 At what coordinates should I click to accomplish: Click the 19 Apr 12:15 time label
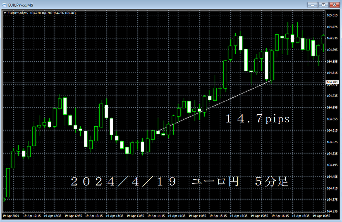point(32,216)
